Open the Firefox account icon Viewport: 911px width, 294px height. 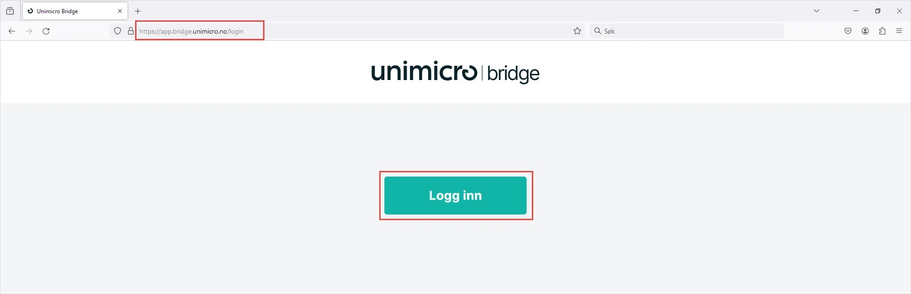tap(865, 31)
